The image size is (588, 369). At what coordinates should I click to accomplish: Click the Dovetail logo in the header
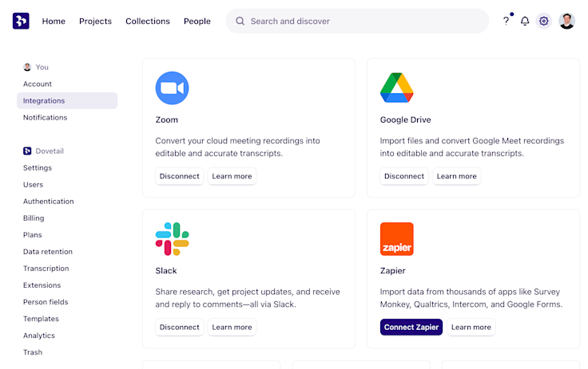[x=21, y=21]
